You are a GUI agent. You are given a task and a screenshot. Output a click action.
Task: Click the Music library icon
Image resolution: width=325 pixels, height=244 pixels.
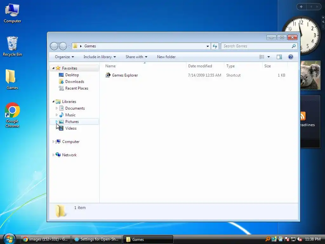[61, 115]
